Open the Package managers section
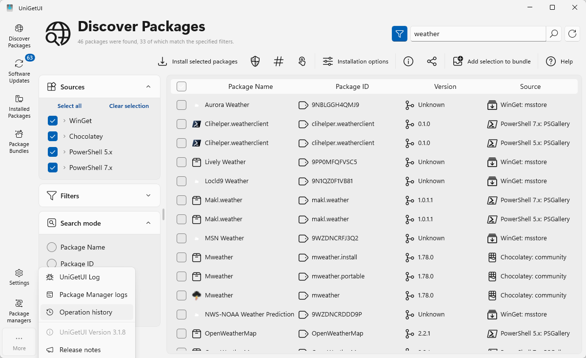The width and height of the screenshot is (586, 358). coord(19,309)
